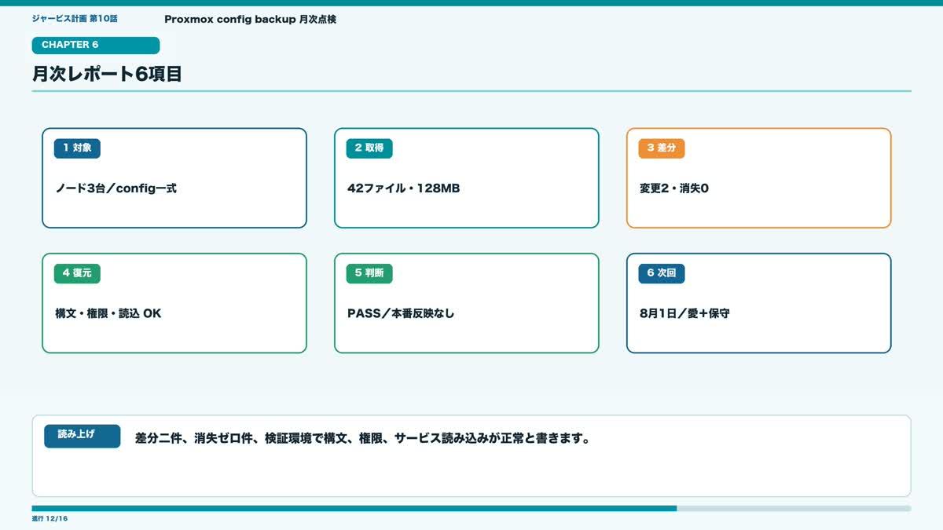
Task: Click the 6 次回 badge
Action: [662, 273]
